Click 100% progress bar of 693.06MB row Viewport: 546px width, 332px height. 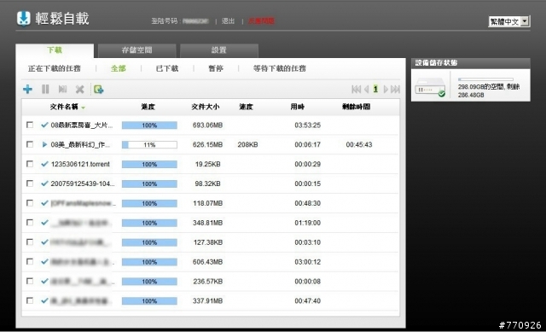[149, 125]
